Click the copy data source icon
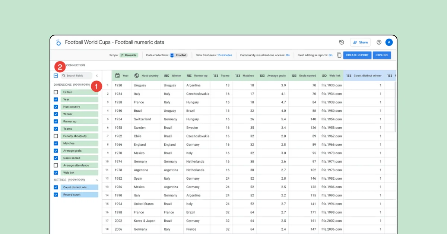This screenshot has width=447, height=234. [339, 55]
